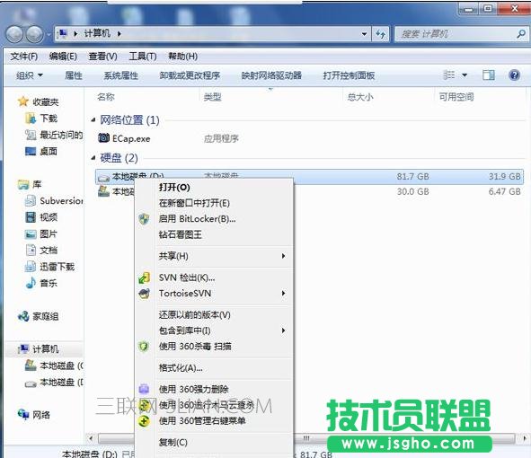Click the horizontal scrollbar right arrow
Screen dimensions: 531x458
(525, 438)
